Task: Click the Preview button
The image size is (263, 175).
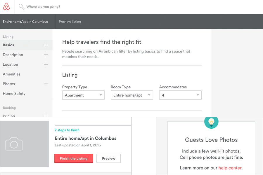Action: click(x=108, y=158)
